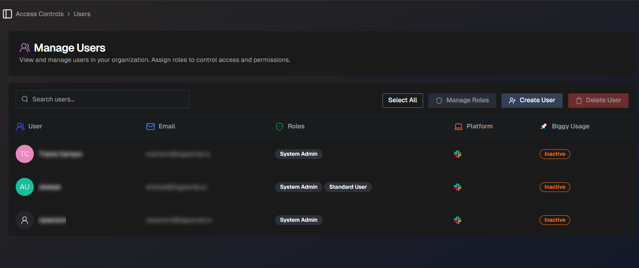Sort by the Email column header
Image resolution: width=639 pixels, height=268 pixels.
[166, 126]
